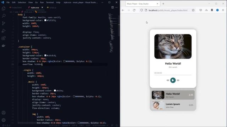Close the Music Player browser tab
This screenshot has height=127, width=227.
tap(157, 4)
